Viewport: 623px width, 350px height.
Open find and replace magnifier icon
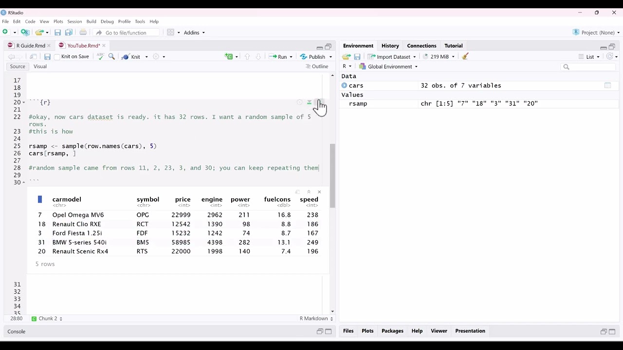(111, 57)
